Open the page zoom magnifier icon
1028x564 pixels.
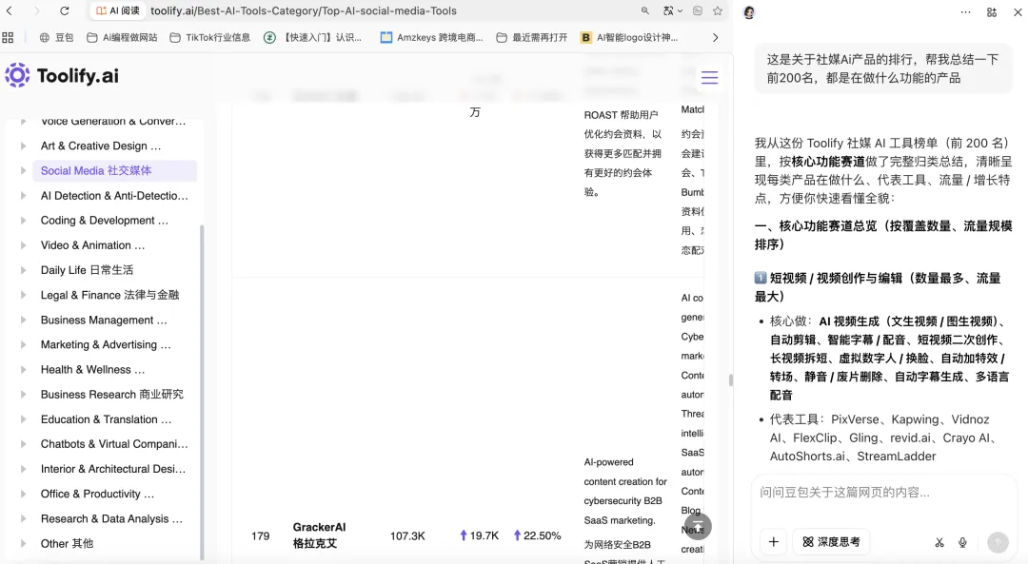coord(645,10)
